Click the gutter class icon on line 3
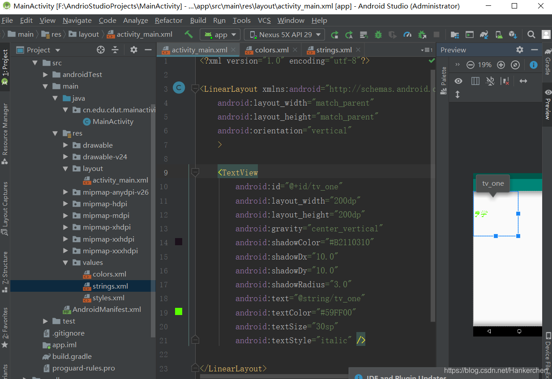The width and height of the screenshot is (552, 379). point(179,88)
